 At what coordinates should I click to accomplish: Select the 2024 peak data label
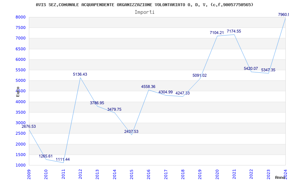coord(284,14)
